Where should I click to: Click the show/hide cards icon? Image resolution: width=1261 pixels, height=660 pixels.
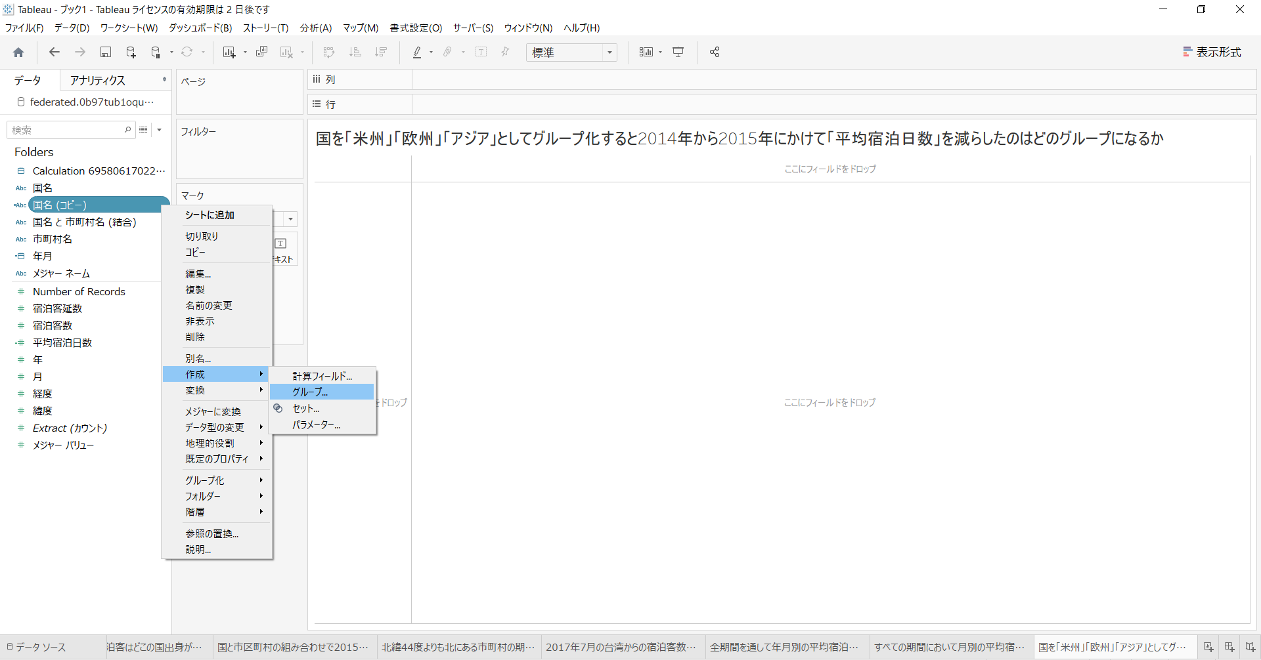pyautogui.click(x=646, y=52)
